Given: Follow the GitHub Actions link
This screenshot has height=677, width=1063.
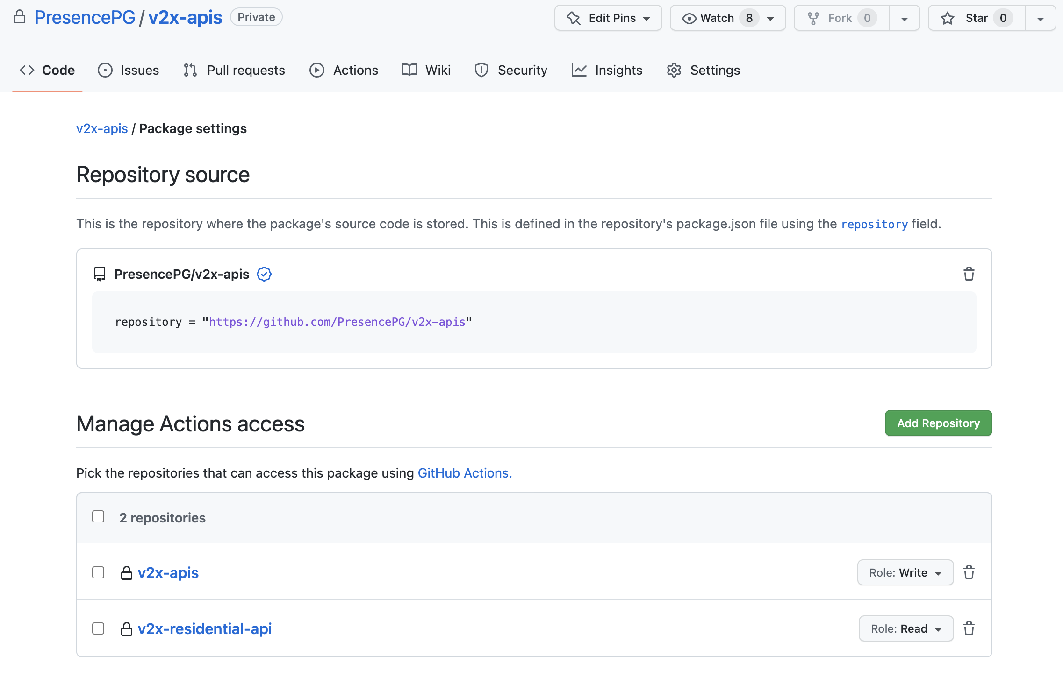Looking at the screenshot, I should click(465, 473).
